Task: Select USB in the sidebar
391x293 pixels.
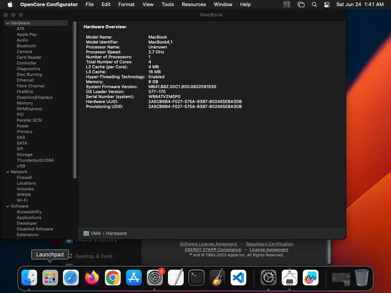Action: point(21,166)
